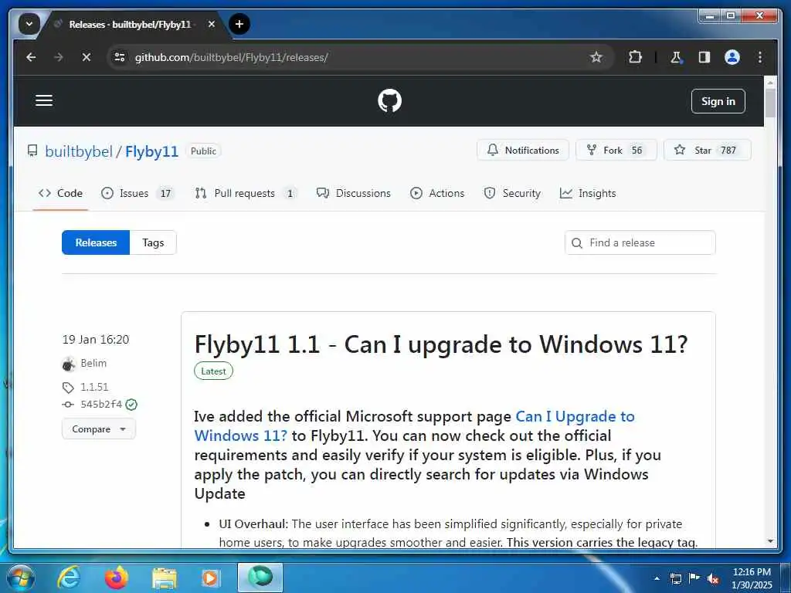
Task: Open GitHub hamburger navigation menu
Action: (x=44, y=100)
